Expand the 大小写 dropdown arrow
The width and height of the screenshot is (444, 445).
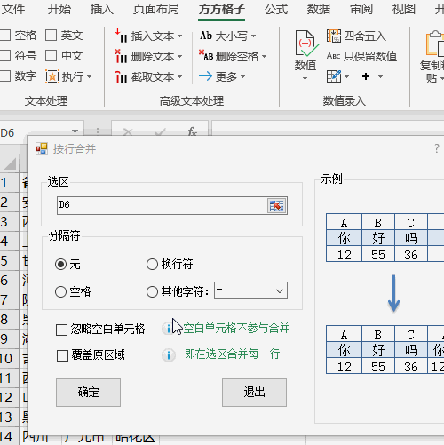253,36
